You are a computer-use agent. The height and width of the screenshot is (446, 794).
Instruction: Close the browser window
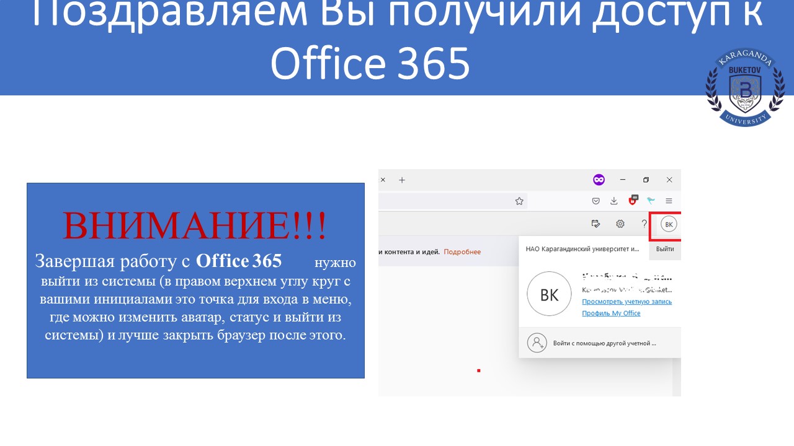click(x=669, y=180)
